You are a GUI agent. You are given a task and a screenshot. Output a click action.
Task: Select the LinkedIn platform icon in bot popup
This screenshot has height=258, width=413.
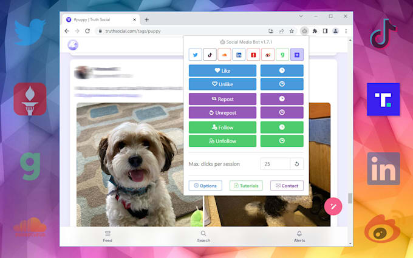[x=239, y=55]
